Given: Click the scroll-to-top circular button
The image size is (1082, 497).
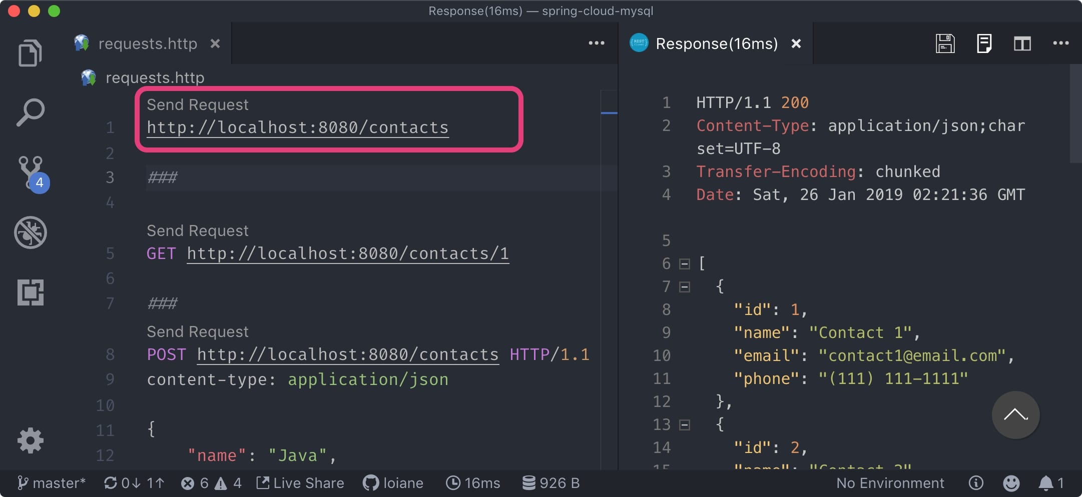Looking at the screenshot, I should [x=1015, y=414].
